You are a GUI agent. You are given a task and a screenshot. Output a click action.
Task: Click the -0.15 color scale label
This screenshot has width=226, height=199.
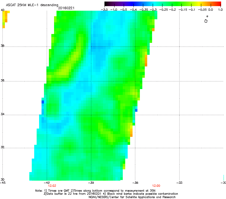pos(183,10)
